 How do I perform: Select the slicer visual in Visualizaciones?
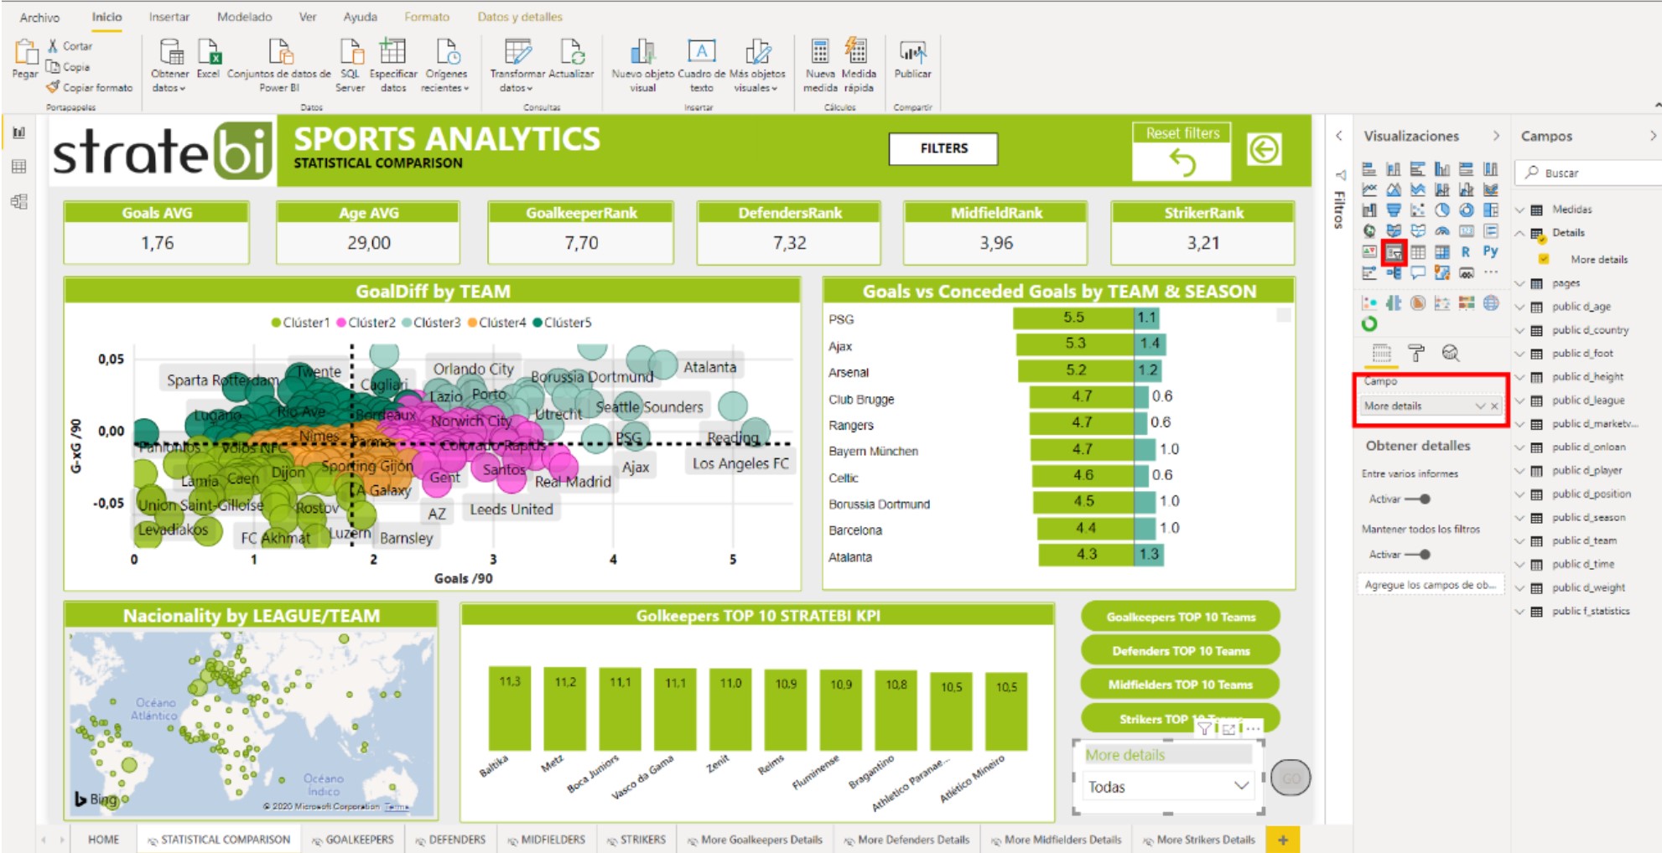tap(1394, 252)
